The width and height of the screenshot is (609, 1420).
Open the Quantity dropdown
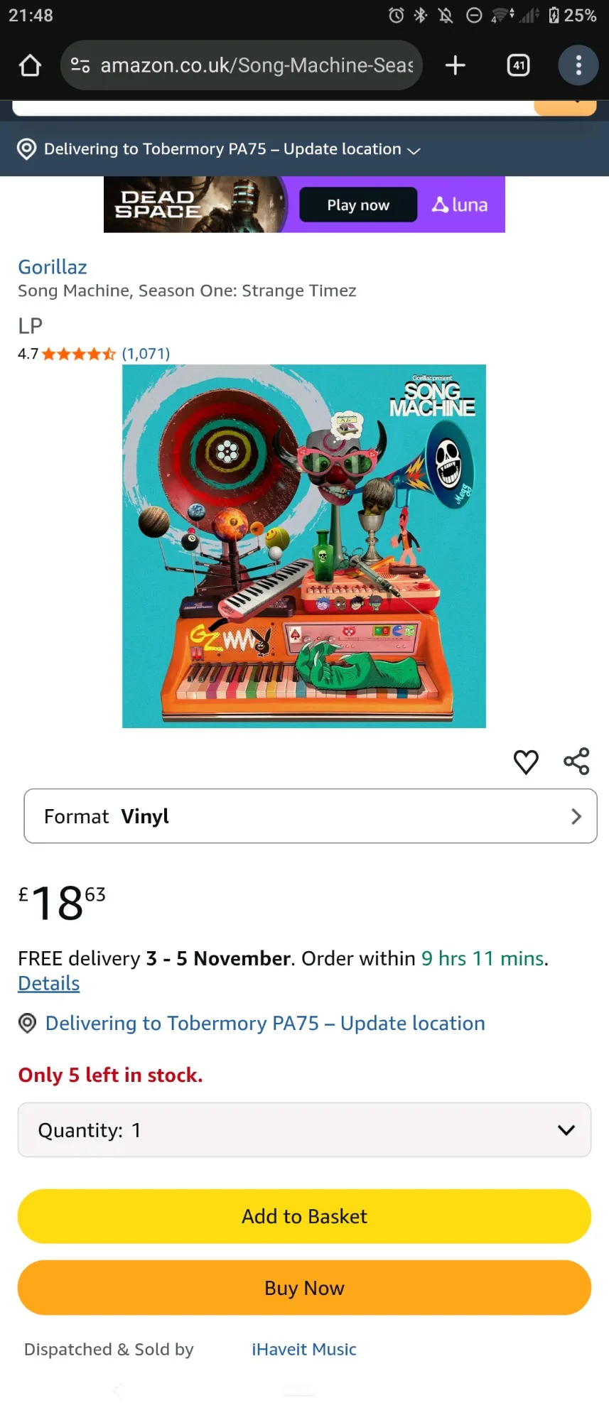(x=304, y=1129)
